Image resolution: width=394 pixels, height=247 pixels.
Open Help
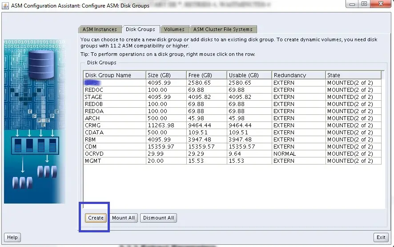point(12,237)
